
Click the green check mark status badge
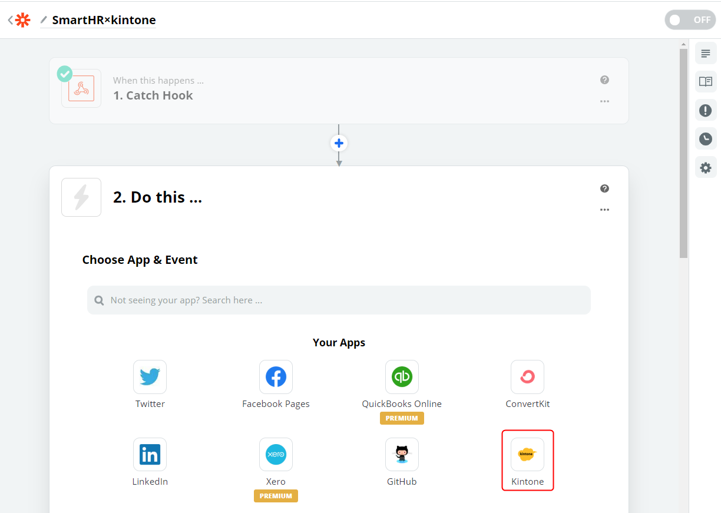[x=65, y=74]
